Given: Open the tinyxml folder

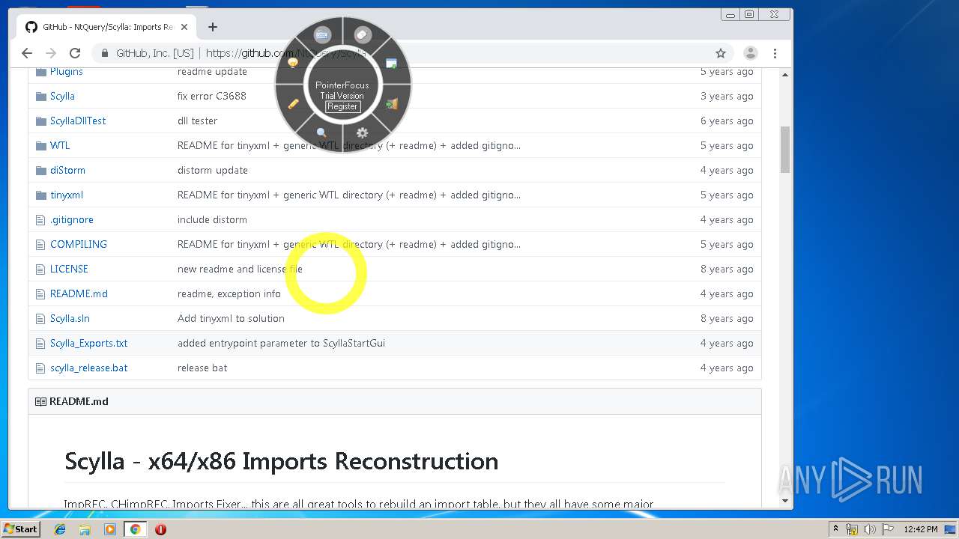Looking at the screenshot, I should point(67,195).
